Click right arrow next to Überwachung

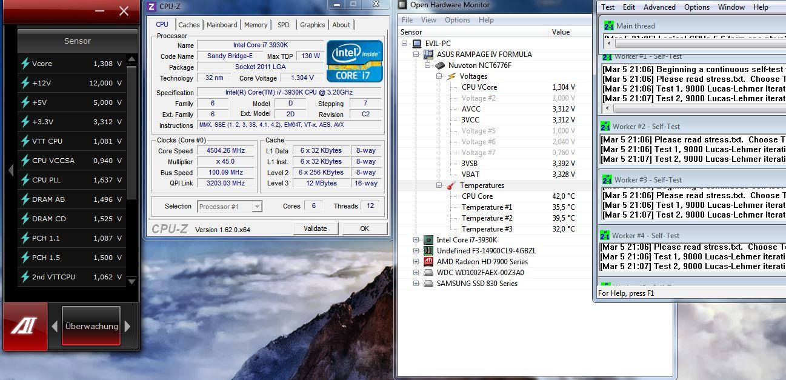(x=127, y=326)
